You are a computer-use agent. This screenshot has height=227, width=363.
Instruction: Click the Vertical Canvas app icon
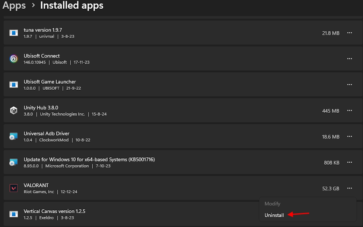point(14,214)
